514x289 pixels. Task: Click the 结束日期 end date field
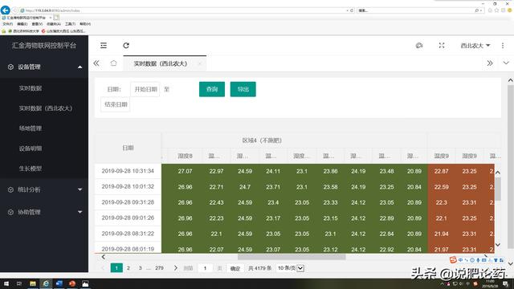[116, 104]
